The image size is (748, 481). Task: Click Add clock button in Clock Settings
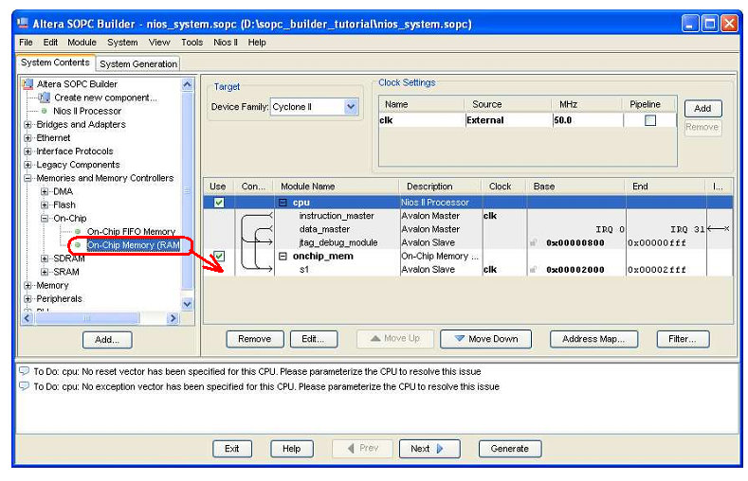click(x=702, y=109)
